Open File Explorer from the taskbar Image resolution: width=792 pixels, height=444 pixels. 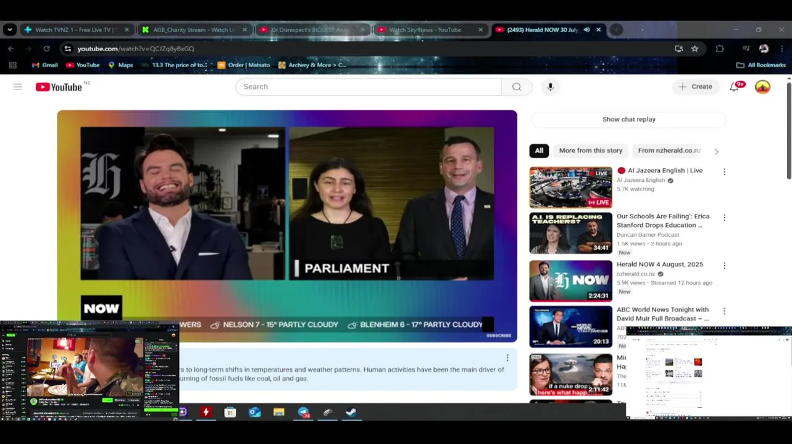[x=278, y=413]
